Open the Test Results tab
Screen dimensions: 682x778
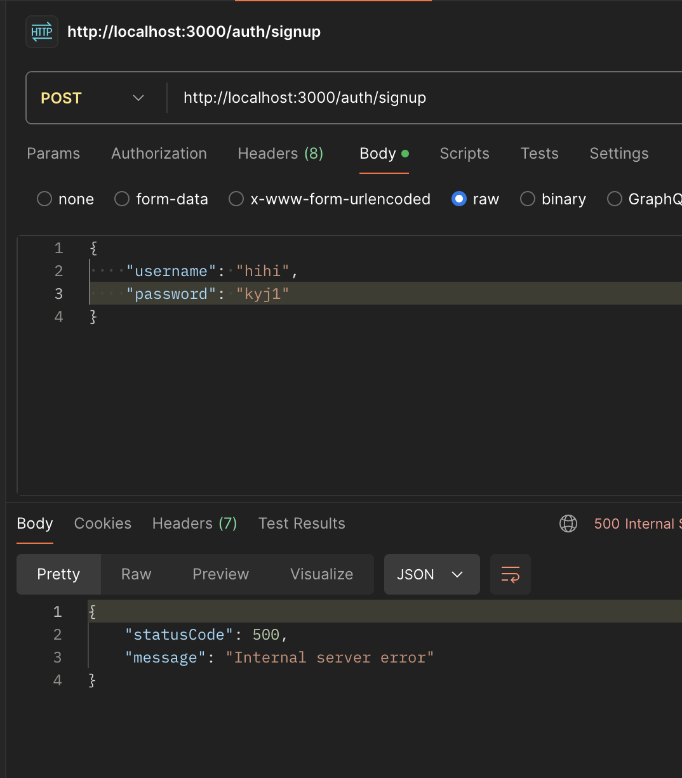(x=302, y=524)
